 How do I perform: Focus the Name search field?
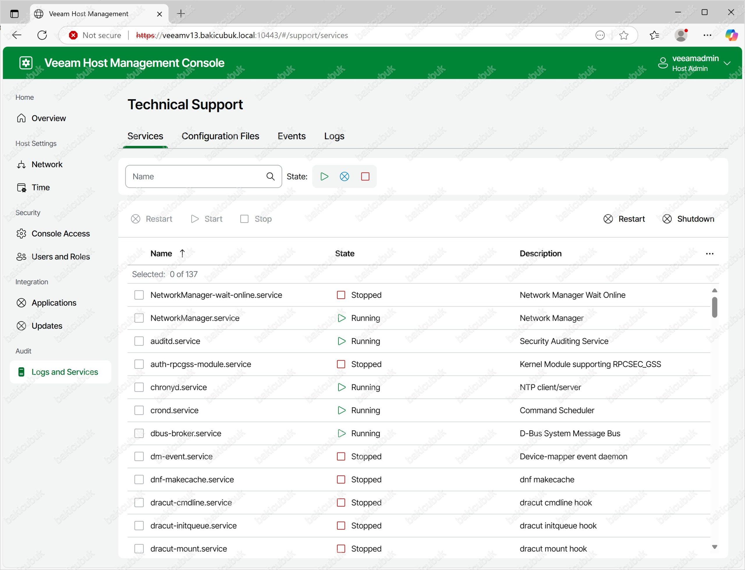(203, 177)
